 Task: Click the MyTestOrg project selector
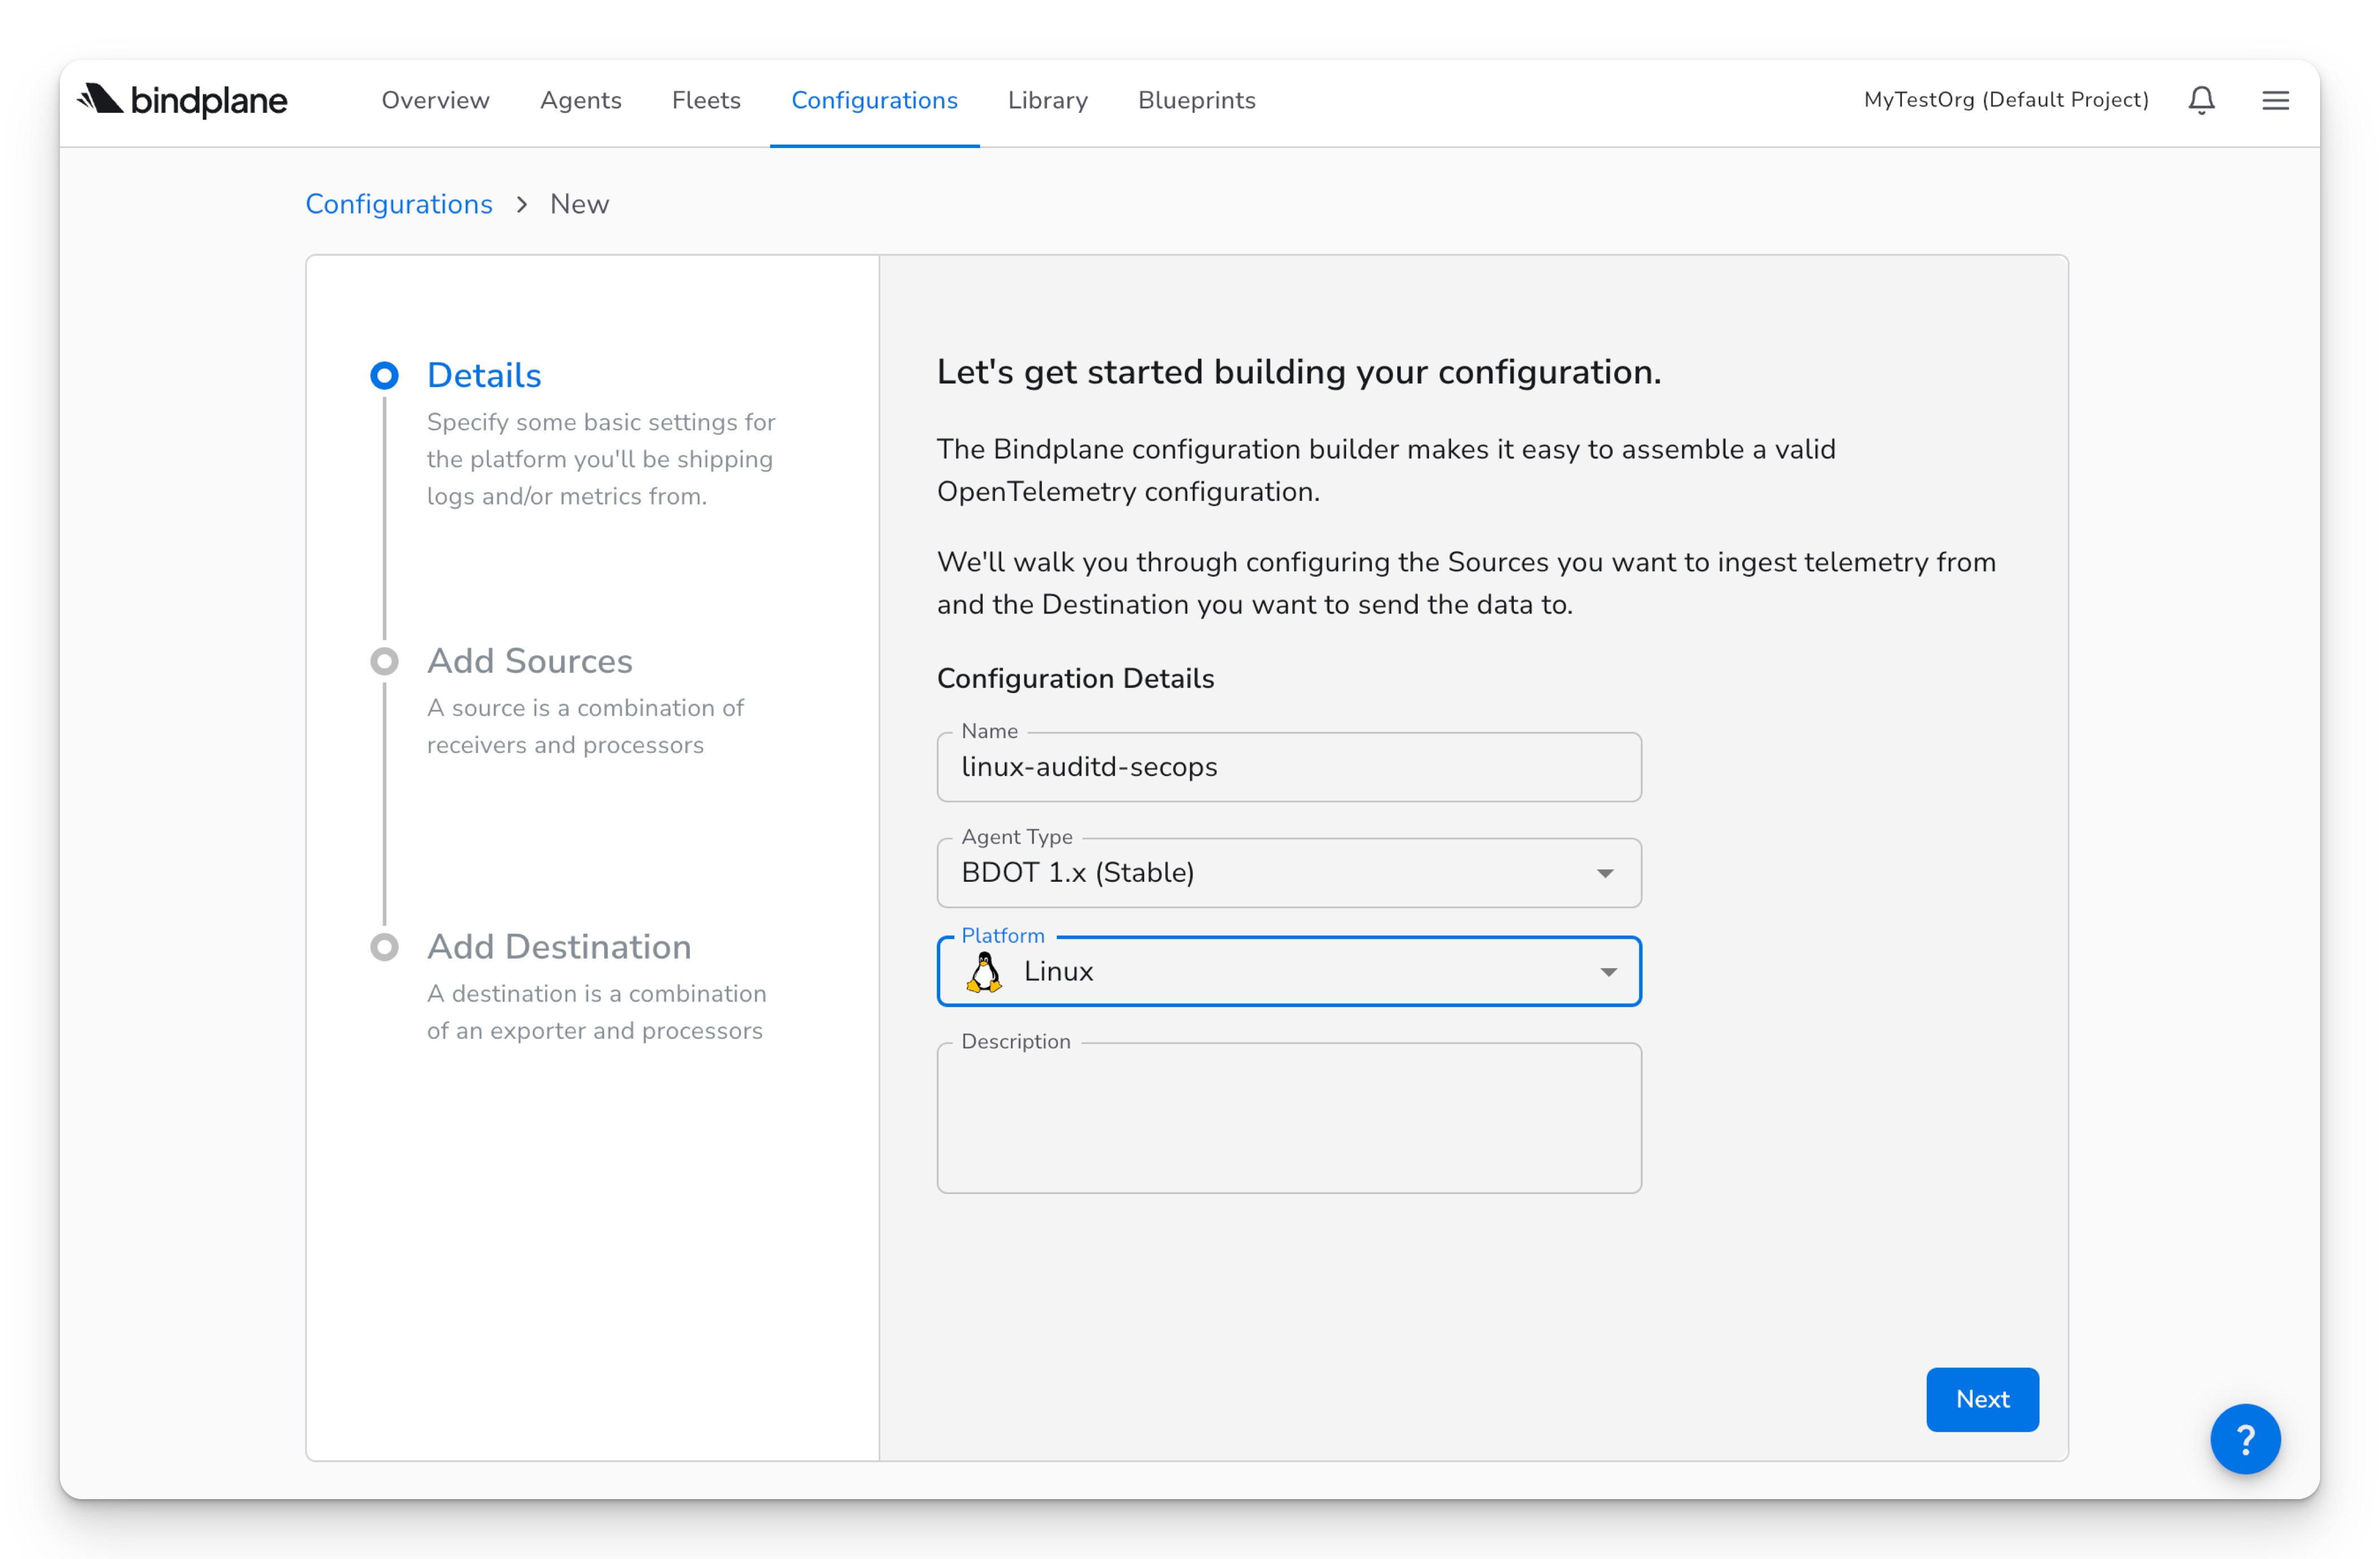point(2005,100)
